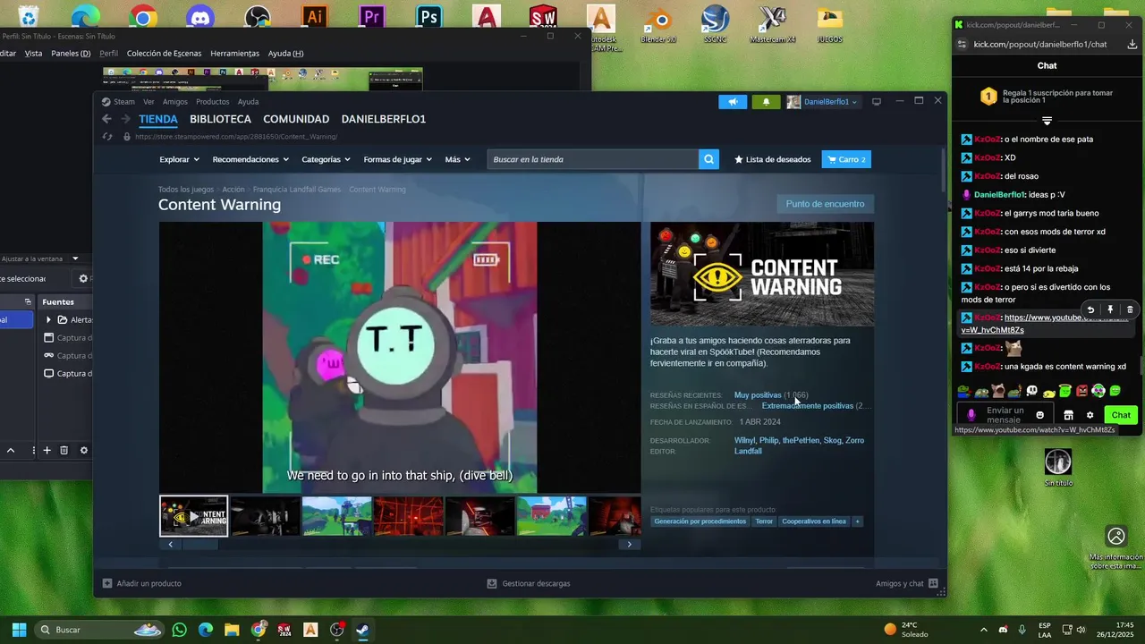The width and height of the screenshot is (1145, 644).
Task: Click the Steam announcements megaphone button
Action: 733,102
